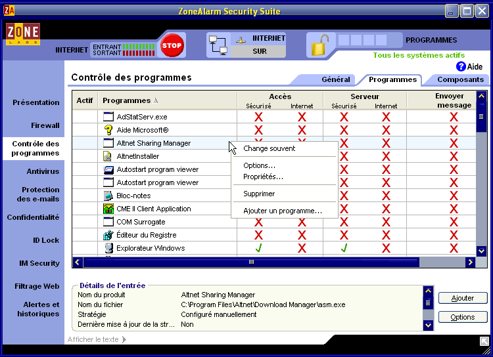
Task: Toggle Serveur Internet for AltnetInstaller
Action: [386, 156]
